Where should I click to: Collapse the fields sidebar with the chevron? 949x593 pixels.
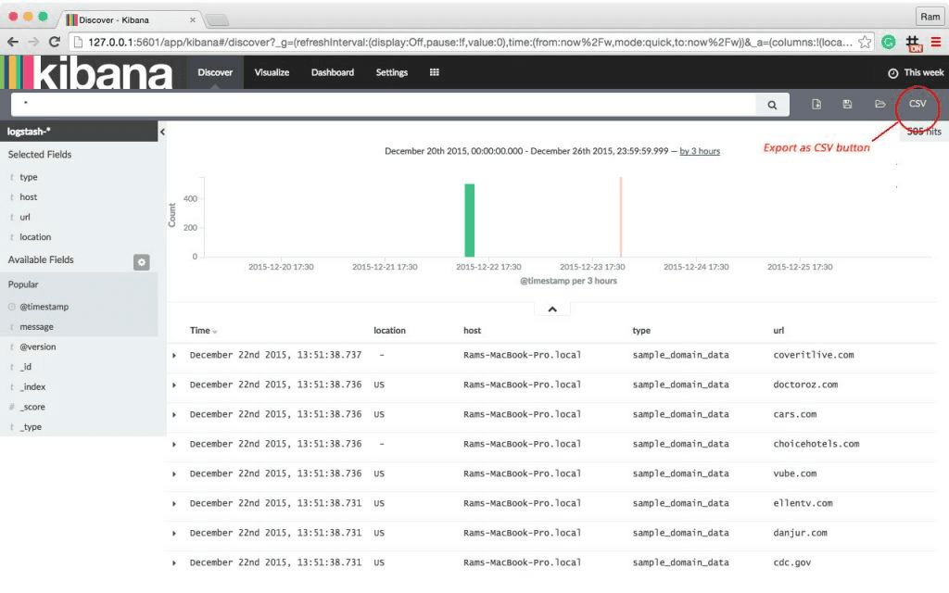point(163,132)
